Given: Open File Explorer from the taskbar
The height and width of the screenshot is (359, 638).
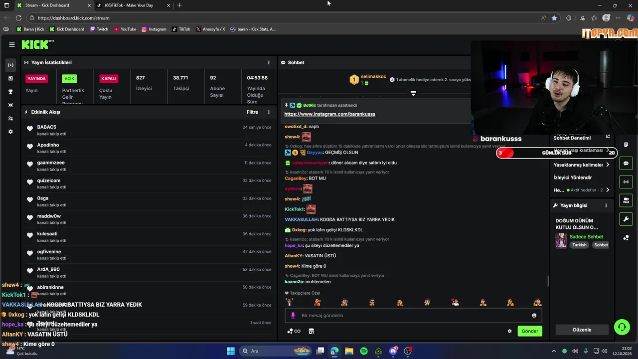Looking at the screenshot, I should (x=349, y=351).
